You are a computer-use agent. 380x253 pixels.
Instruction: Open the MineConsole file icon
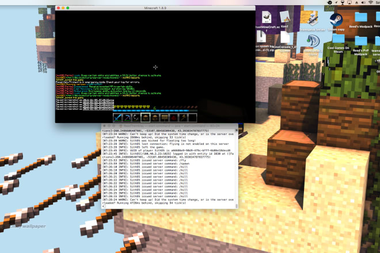click(x=285, y=38)
